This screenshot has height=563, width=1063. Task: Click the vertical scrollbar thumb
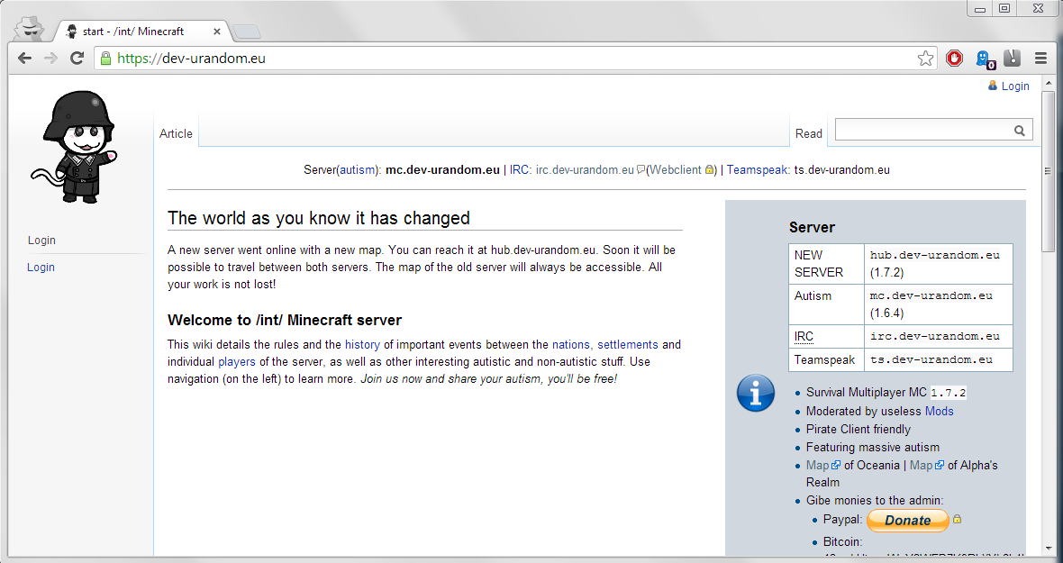coord(1048,171)
